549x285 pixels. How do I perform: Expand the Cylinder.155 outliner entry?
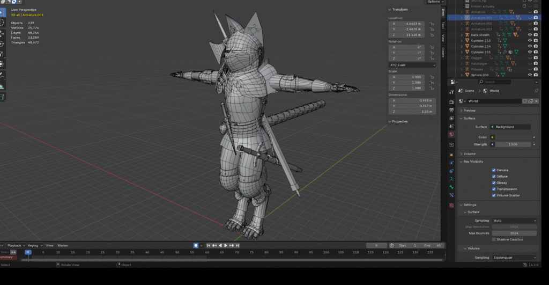[462, 52]
